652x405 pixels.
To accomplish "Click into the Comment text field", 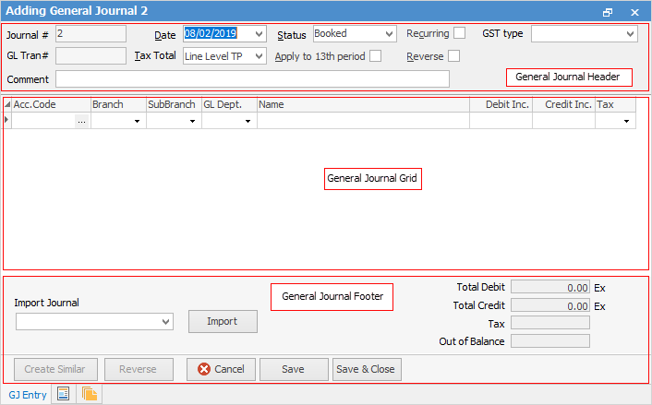I will tap(252, 79).
